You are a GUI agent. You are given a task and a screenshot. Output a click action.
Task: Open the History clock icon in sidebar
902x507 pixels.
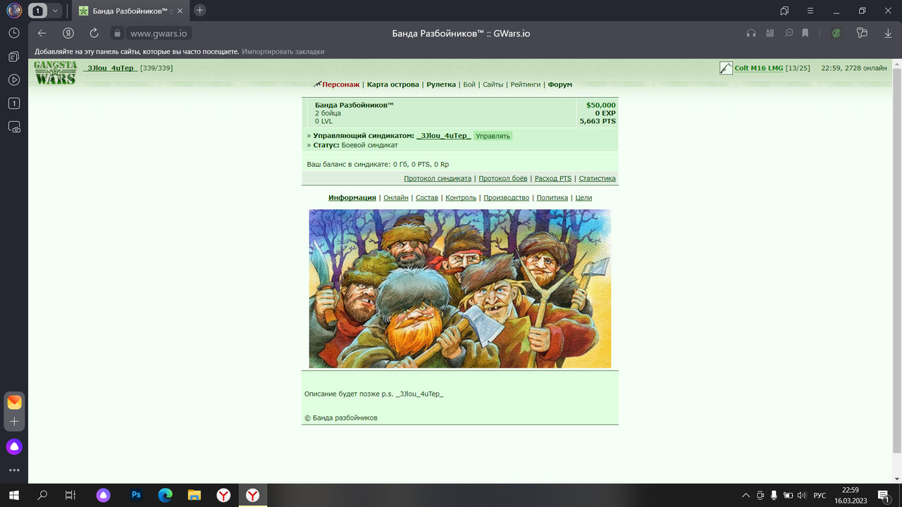pyautogui.click(x=14, y=33)
